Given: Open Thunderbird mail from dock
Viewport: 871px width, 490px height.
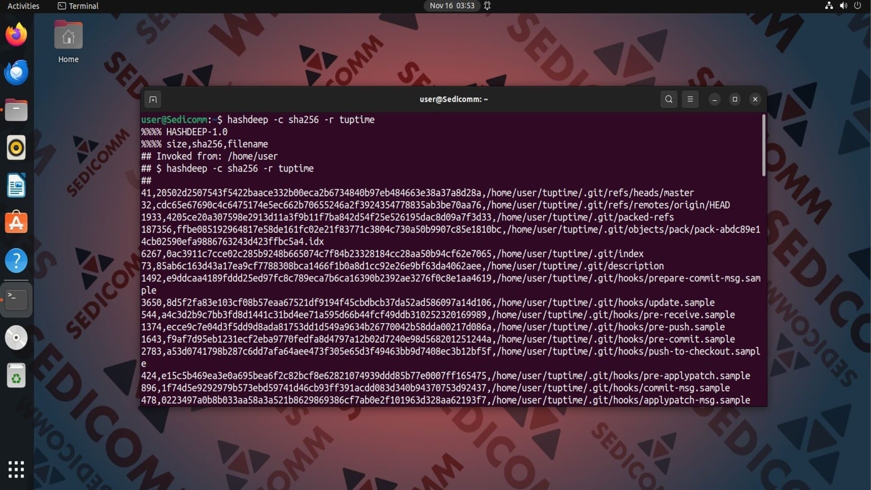Looking at the screenshot, I should (x=16, y=73).
